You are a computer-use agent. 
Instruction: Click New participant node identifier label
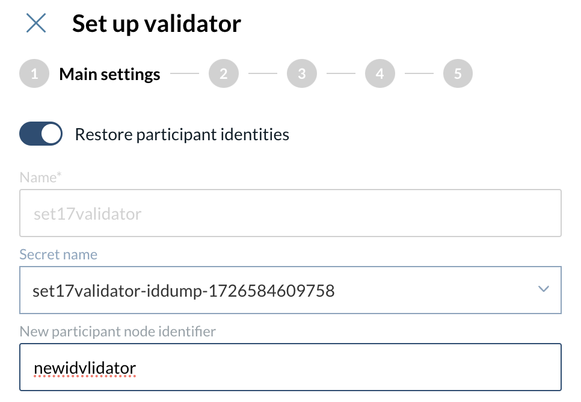[x=117, y=332]
